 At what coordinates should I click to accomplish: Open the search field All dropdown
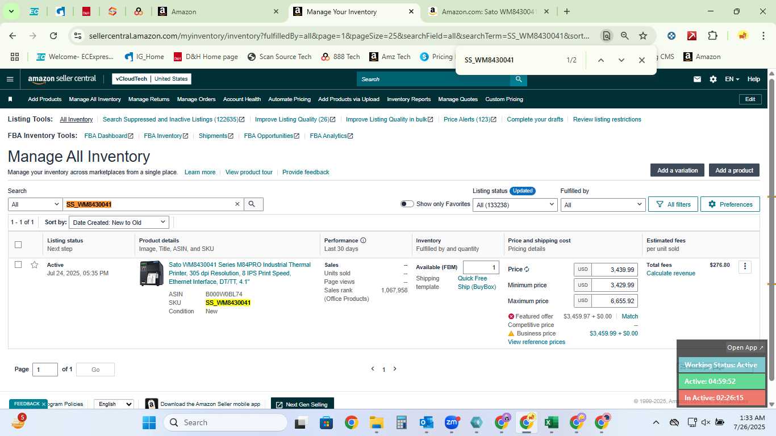(35, 204)
